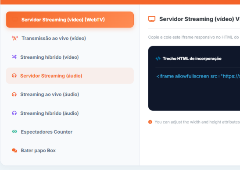Click 'You can adjust the width' note text

pyautogui.click(x=197, y=122)
